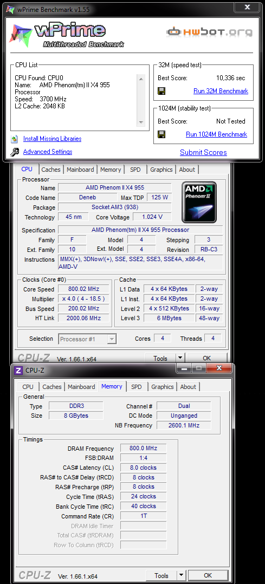Viewport: 265px width, 584px height.
Task: Open About tab in lower CPU-Z window
Action: [188, 387]
